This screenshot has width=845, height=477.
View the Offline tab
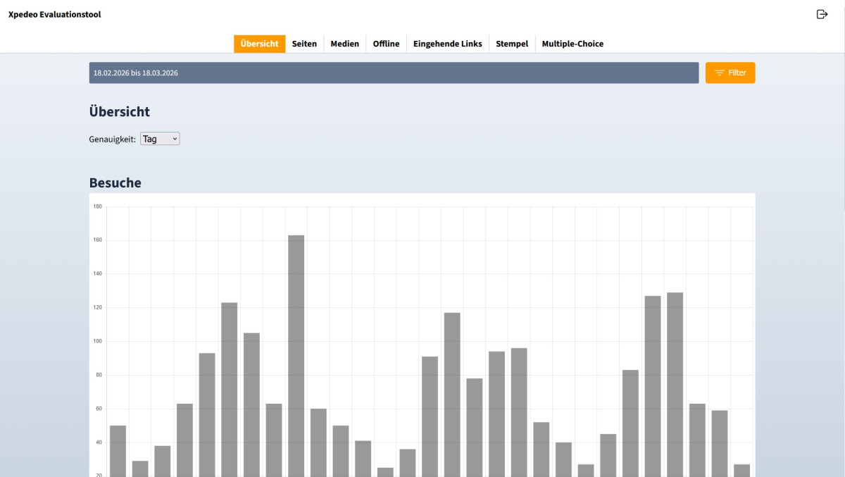point(386,43)
